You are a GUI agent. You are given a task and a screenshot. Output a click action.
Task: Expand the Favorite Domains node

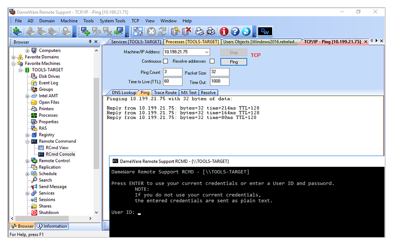click(13, 57)
